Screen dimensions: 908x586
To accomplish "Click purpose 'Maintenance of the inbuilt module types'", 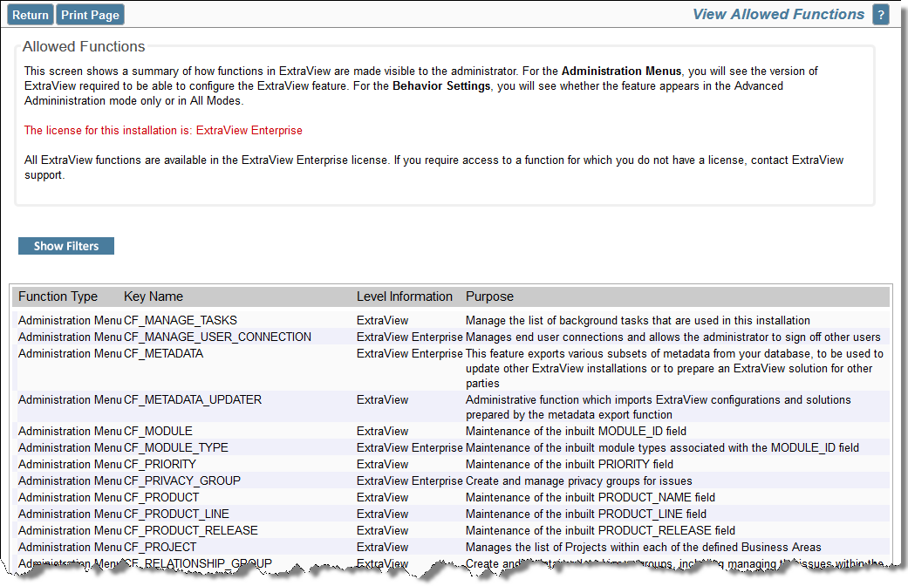I will pos(662,447).
